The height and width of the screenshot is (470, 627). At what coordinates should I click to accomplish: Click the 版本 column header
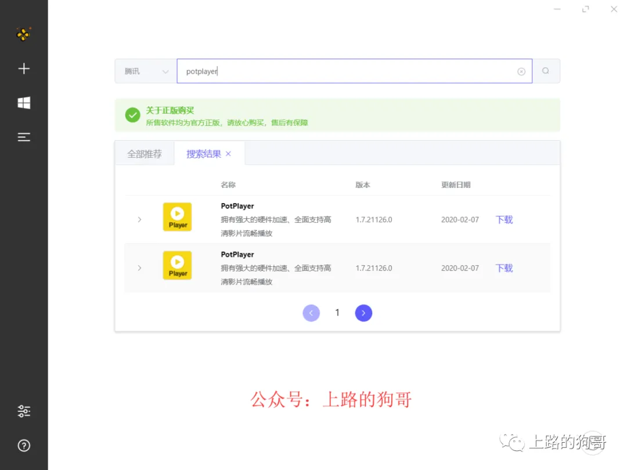click(x=363, y=185)
